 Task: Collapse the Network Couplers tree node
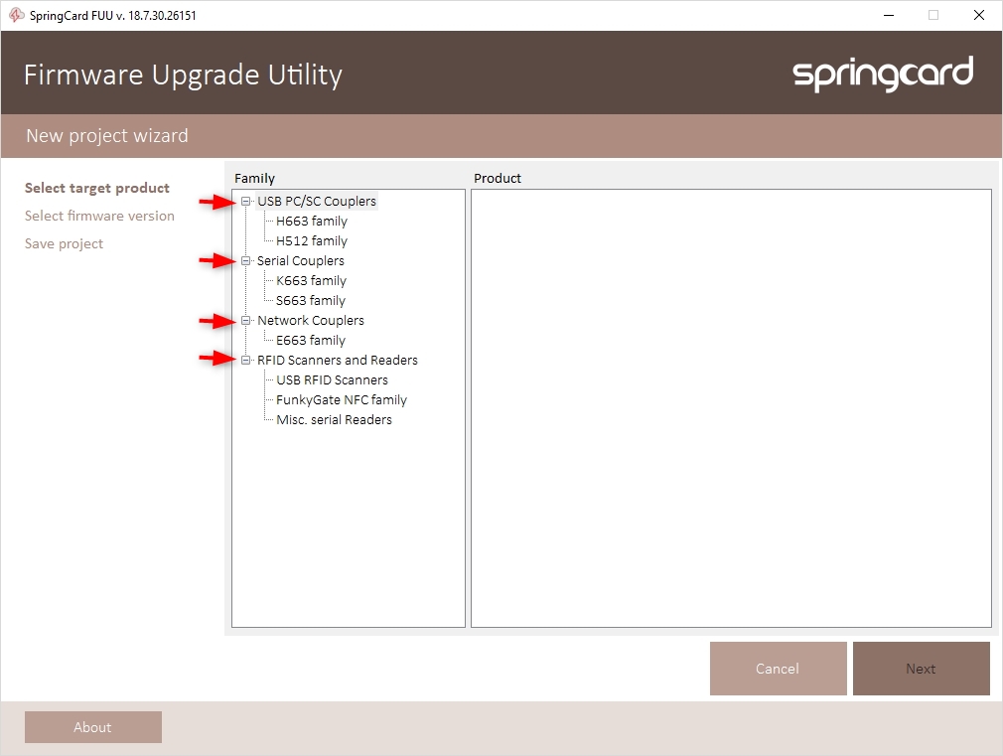tap(245, 321)
